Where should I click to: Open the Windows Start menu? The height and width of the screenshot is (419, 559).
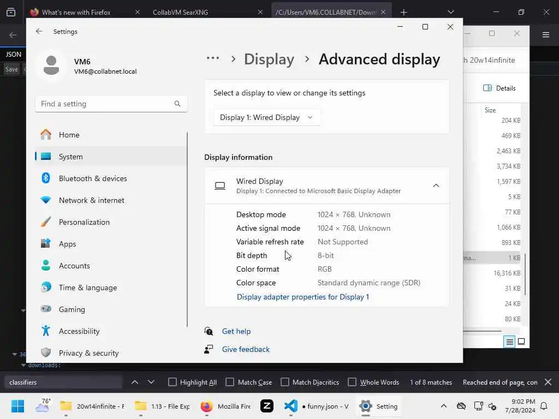coord(17,406)
